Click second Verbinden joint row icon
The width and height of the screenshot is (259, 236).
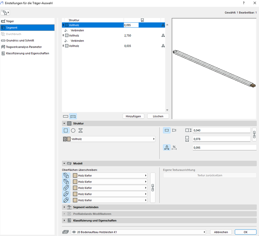pyautogui.click(x=66, y=41)
